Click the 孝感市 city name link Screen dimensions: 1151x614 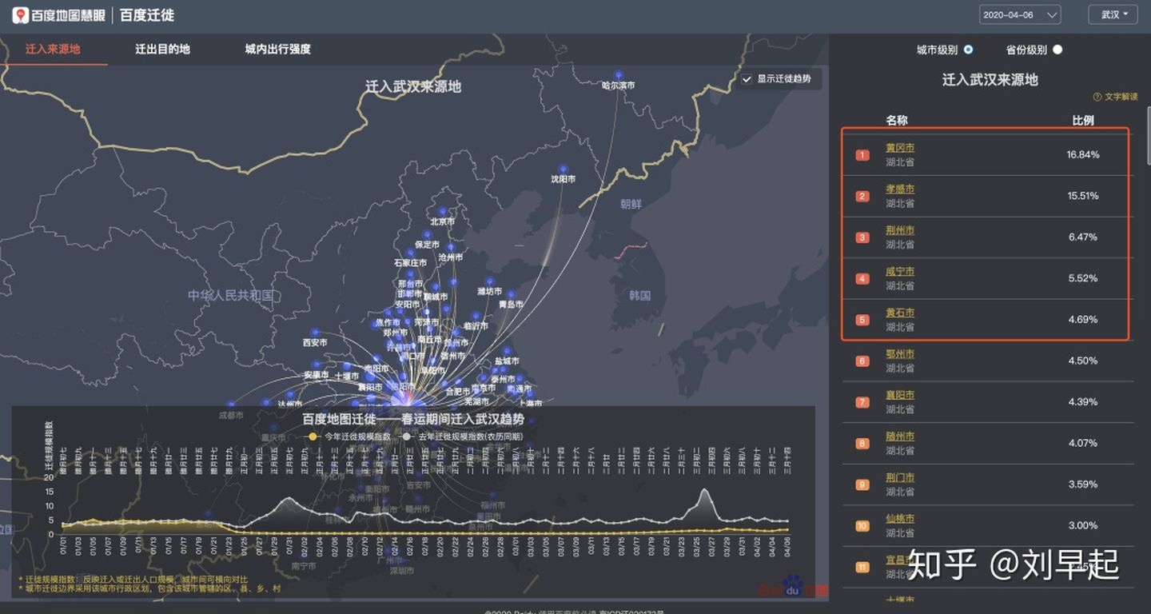[x=900, y=189]
